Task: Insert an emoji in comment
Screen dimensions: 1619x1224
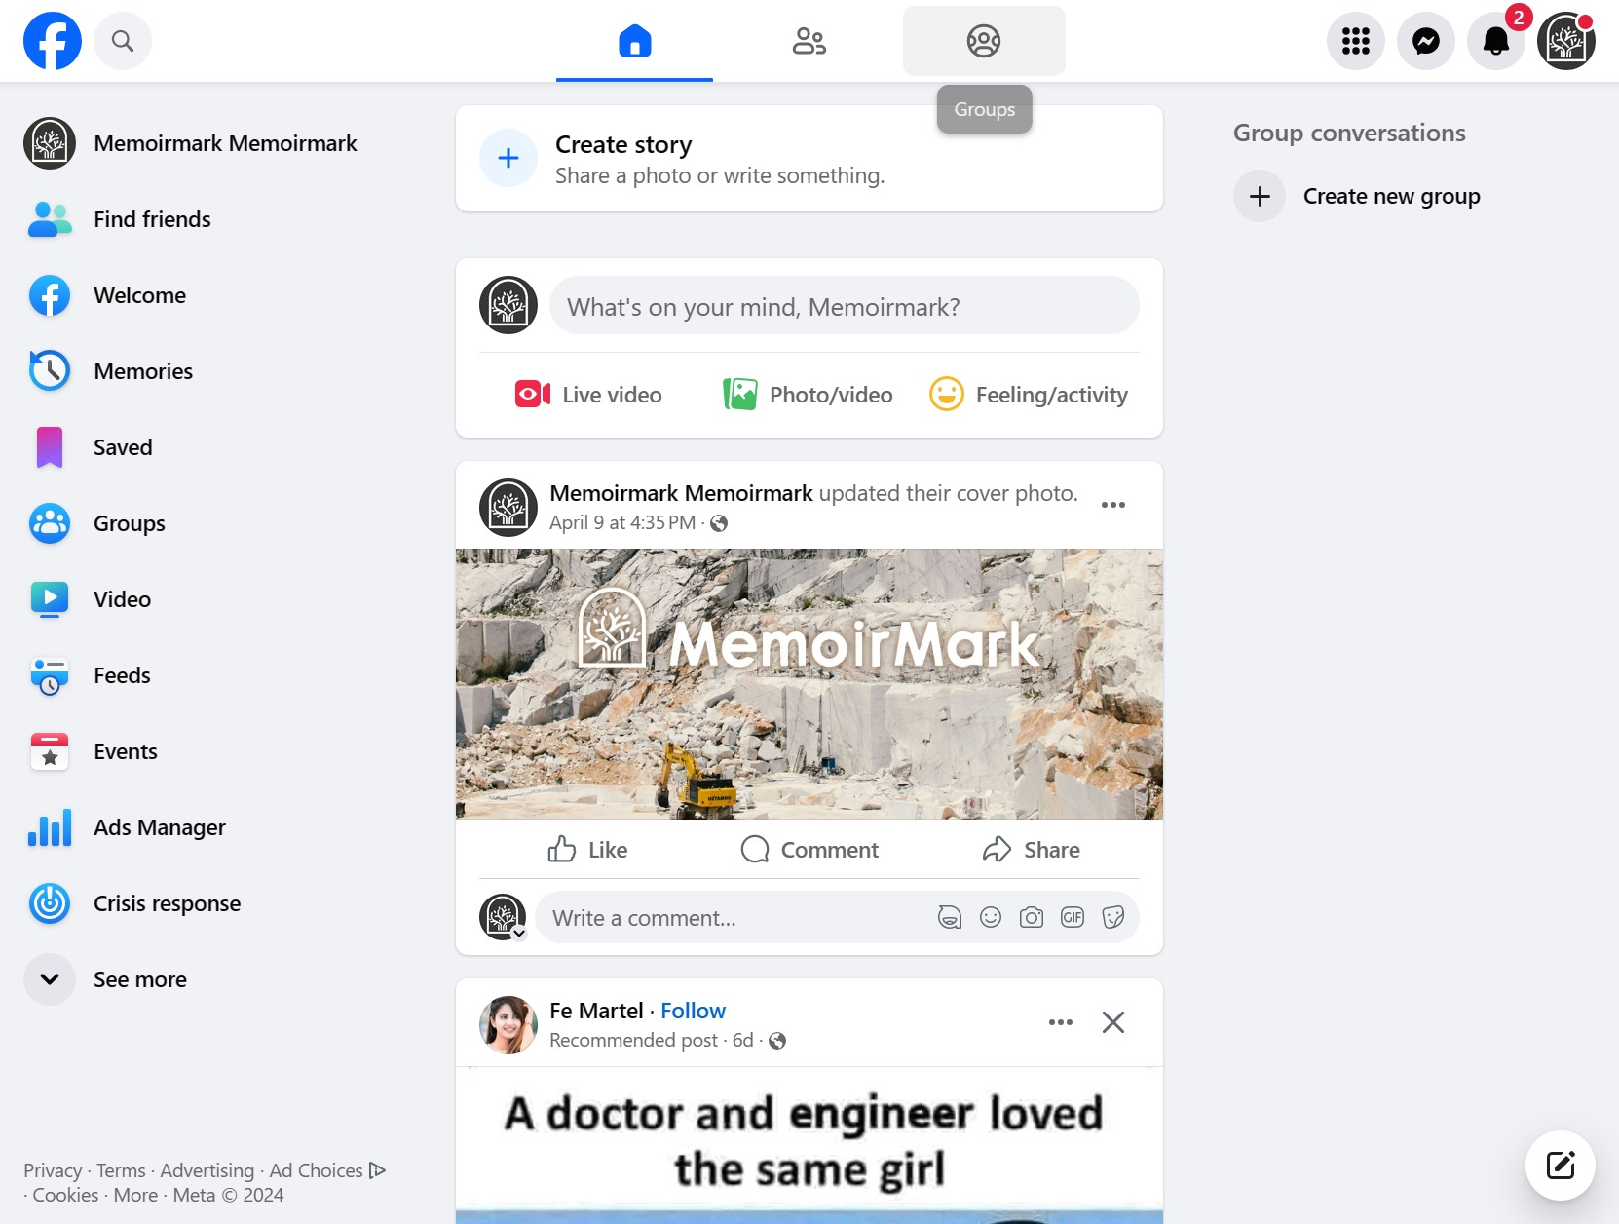Action: [991, 917]
